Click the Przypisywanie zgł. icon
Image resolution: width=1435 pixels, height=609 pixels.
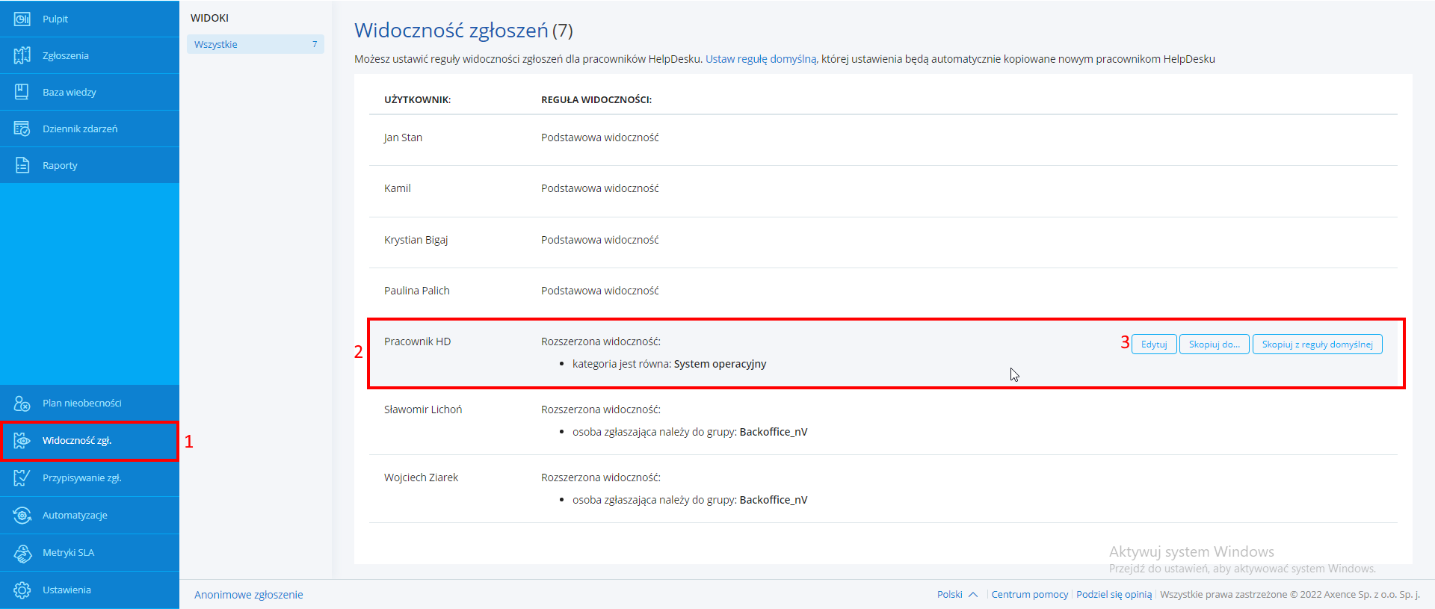22,478
